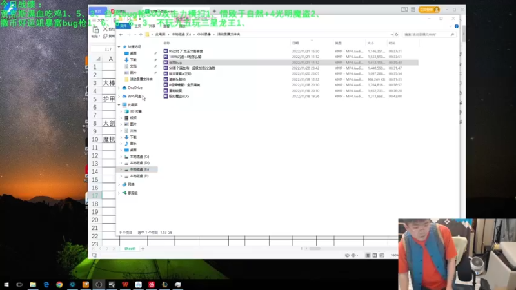This screenshot has width=516, height=290.
Task: Select the file with duration 00:36:28
Action: pyautogui.click(x=291, y=90)
